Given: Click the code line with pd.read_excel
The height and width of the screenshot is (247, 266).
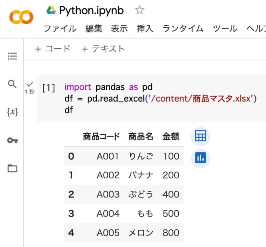Looking at the screenshot, I should click(x=160, y=99).
